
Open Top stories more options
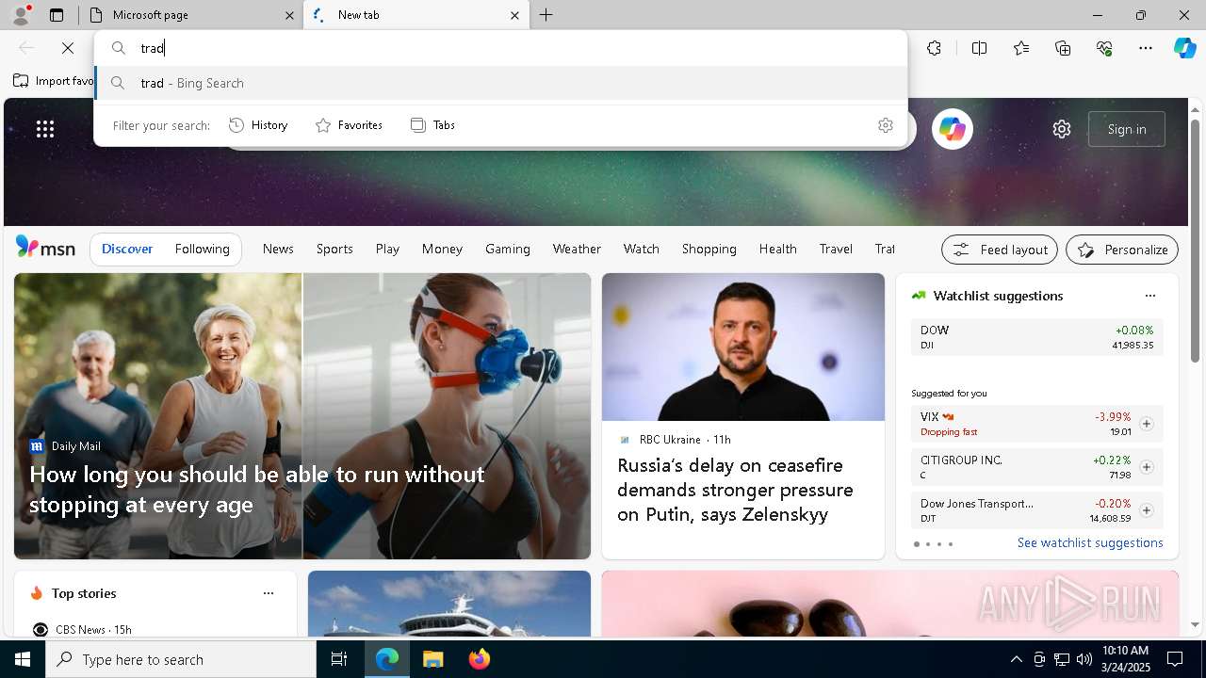pyautogui.click(x=269, y=593)
